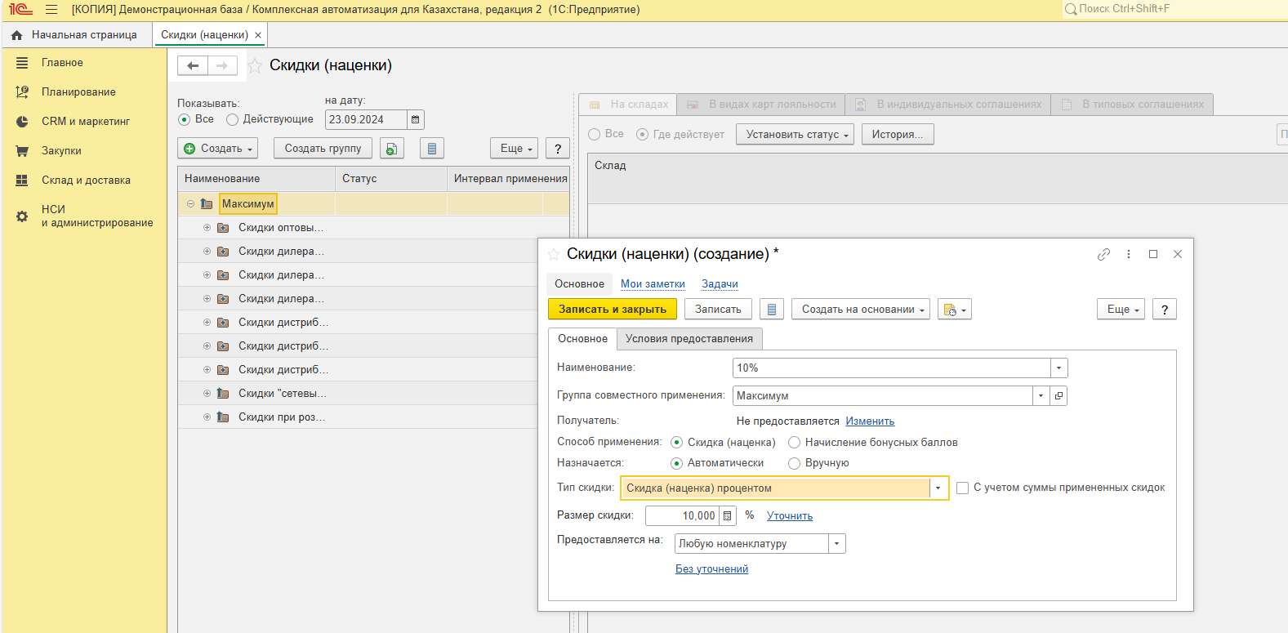Click the Записать и закрыть button
1288x633 pixels.
click(612, 310)
